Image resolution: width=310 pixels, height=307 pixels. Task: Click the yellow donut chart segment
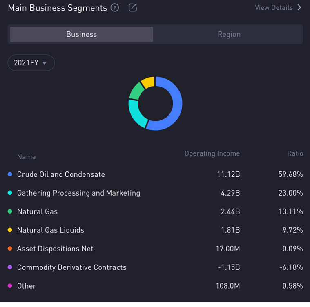click(147, 82)
